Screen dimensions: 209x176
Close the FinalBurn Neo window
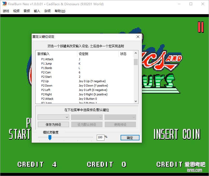pos(203,4)
